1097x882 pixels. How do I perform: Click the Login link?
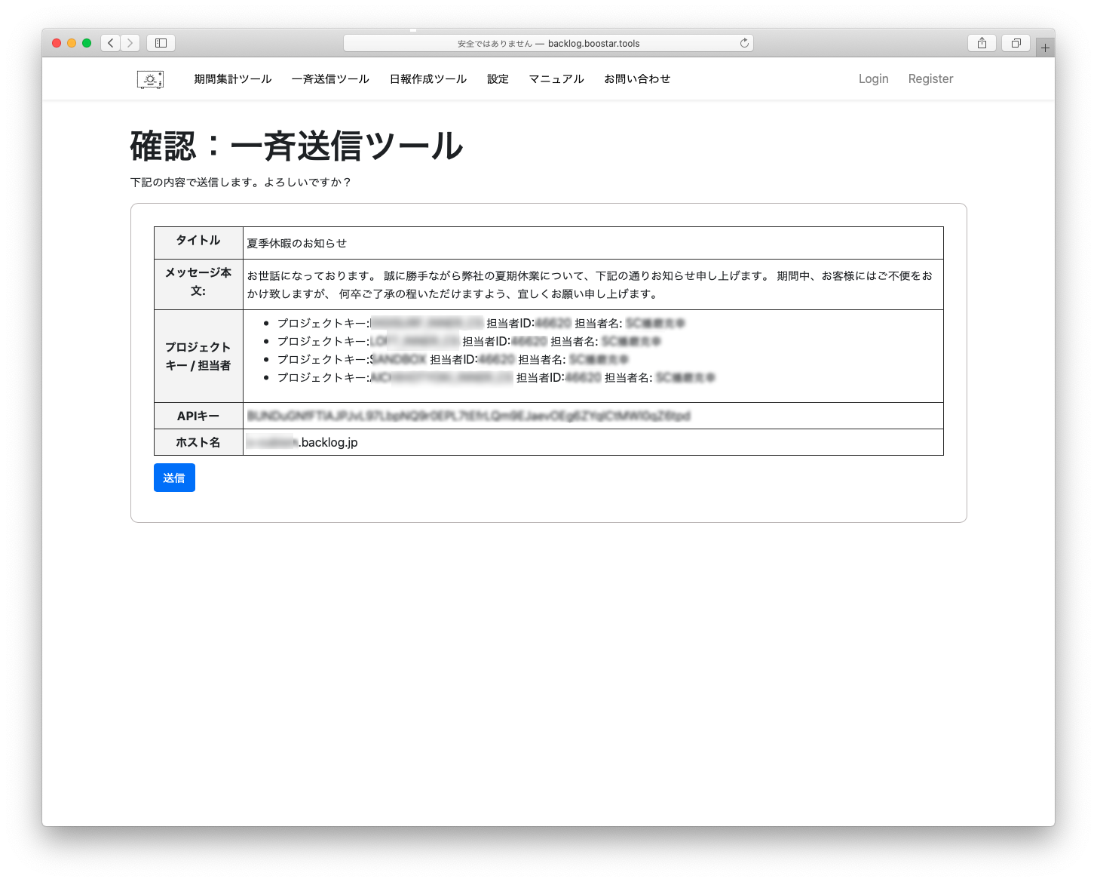[x=873, y=79]
